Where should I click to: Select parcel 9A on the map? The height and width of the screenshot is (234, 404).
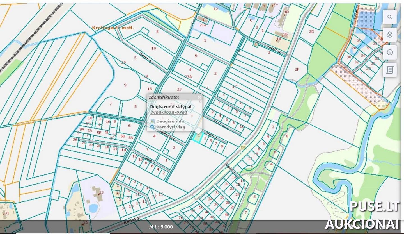click(82, 129)
